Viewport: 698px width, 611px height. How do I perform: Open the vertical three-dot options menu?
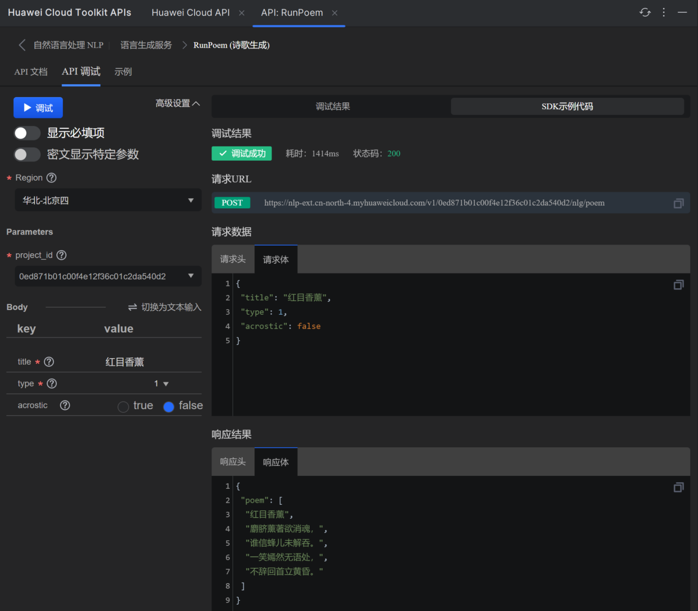pos(663,12)
